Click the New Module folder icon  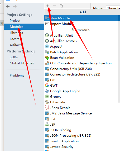(47, 18)
